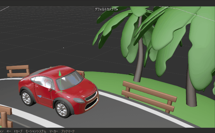215x133 pixels.
Task: Open the マーカー menu
Action: pyautogui.click(x=54, y=131)
